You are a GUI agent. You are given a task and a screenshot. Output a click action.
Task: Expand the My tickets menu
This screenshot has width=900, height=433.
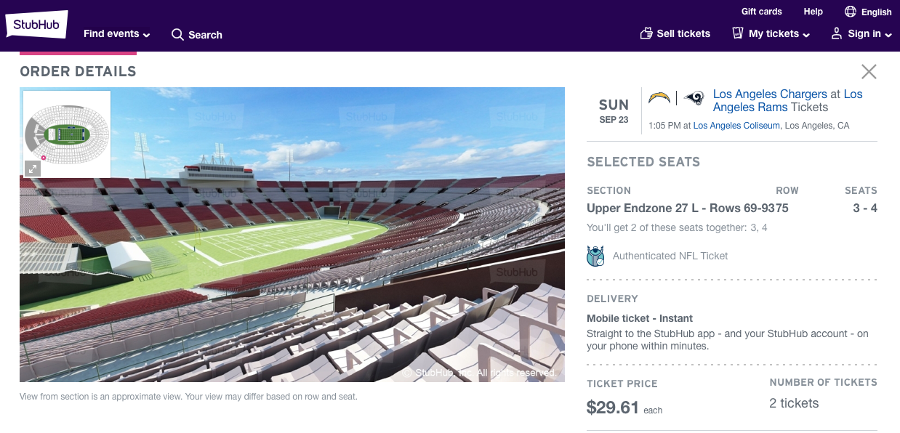point(779,33)
